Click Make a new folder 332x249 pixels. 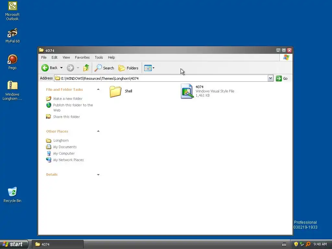64,99
